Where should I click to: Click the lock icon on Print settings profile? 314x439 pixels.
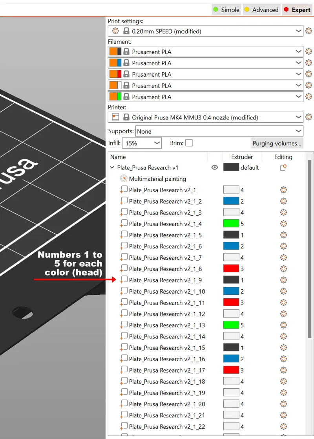[126, 31]
